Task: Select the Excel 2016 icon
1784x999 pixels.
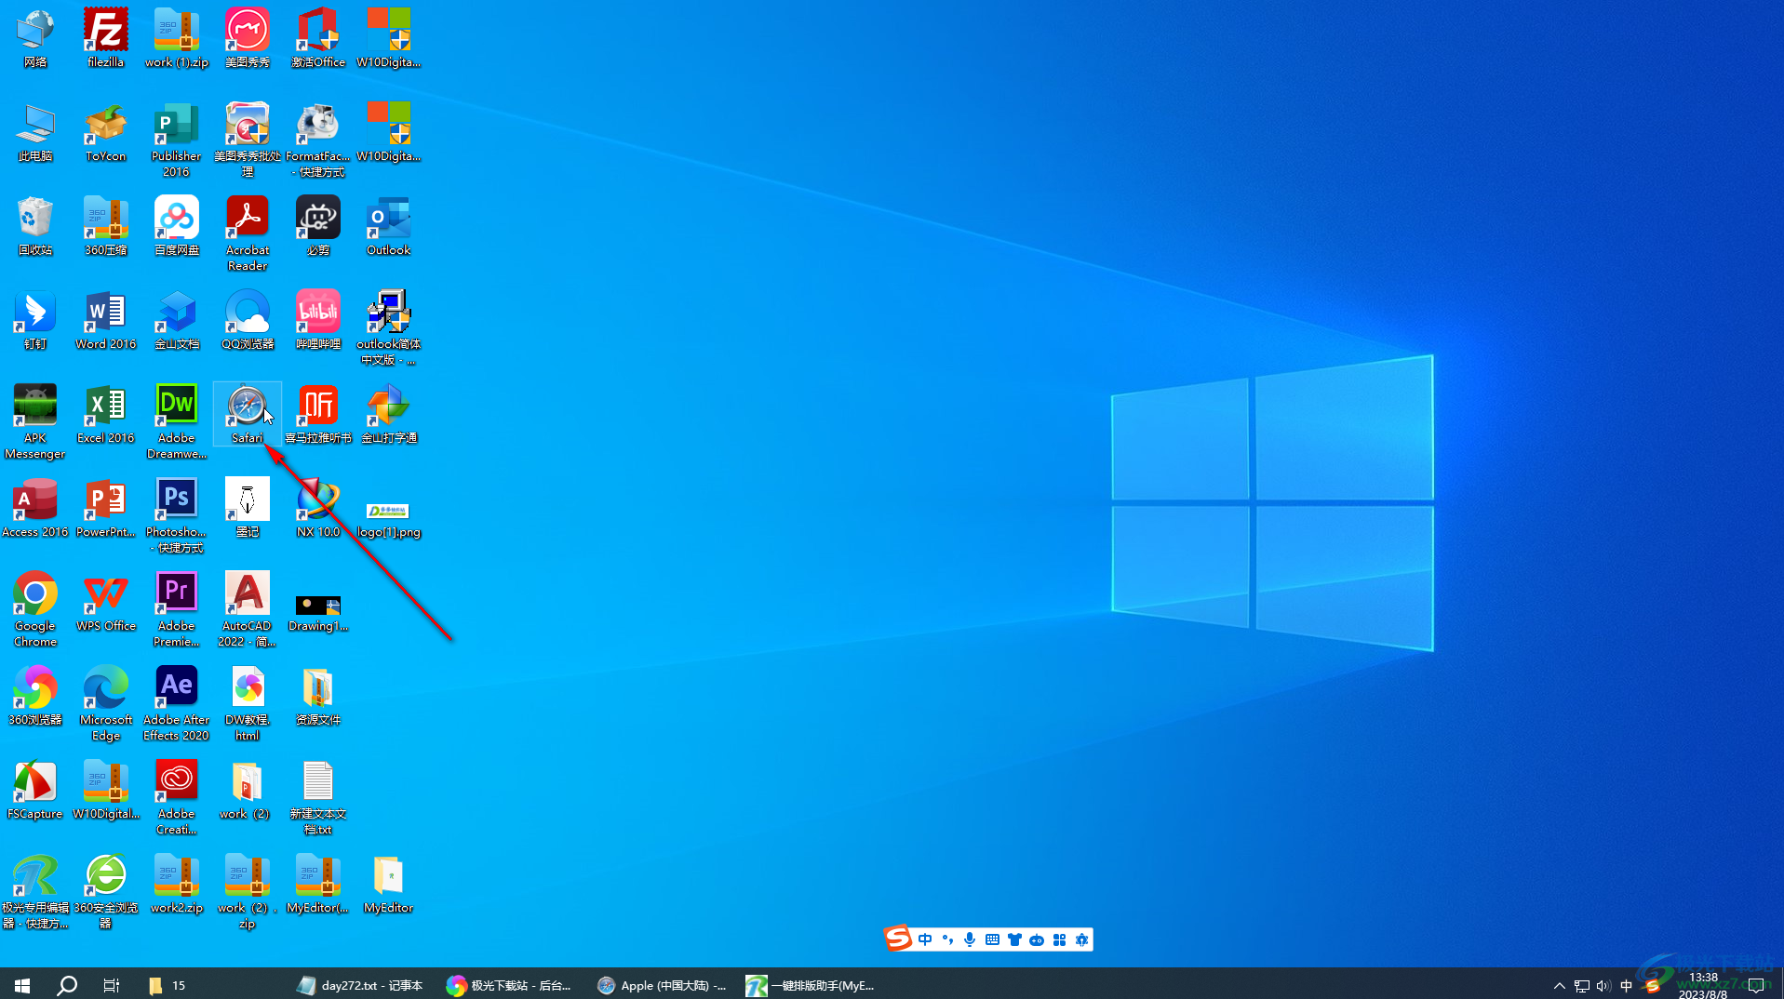Action: [x=105, y=414]
